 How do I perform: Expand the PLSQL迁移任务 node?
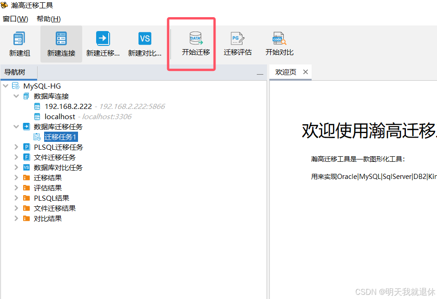click(x=16, y=147)
